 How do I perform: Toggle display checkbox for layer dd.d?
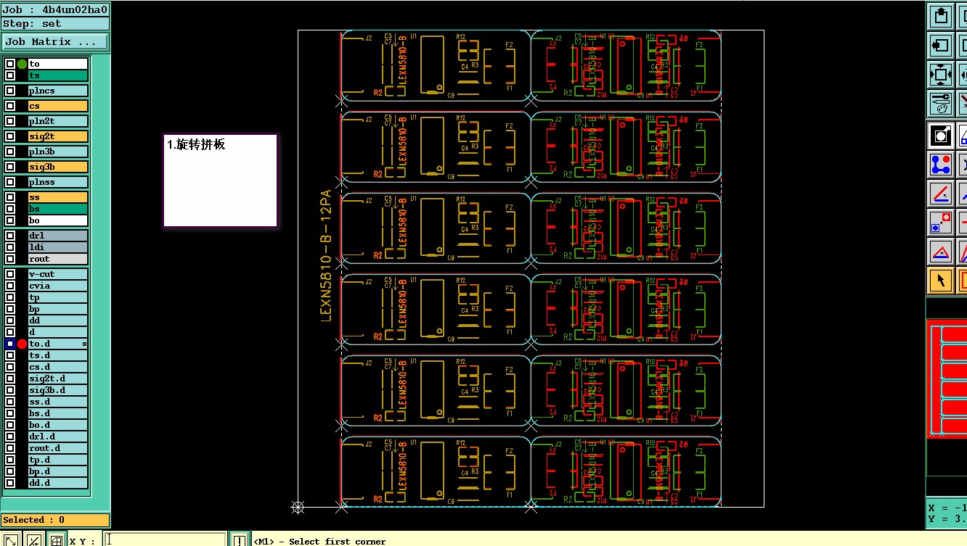click(x=10, y=483)
